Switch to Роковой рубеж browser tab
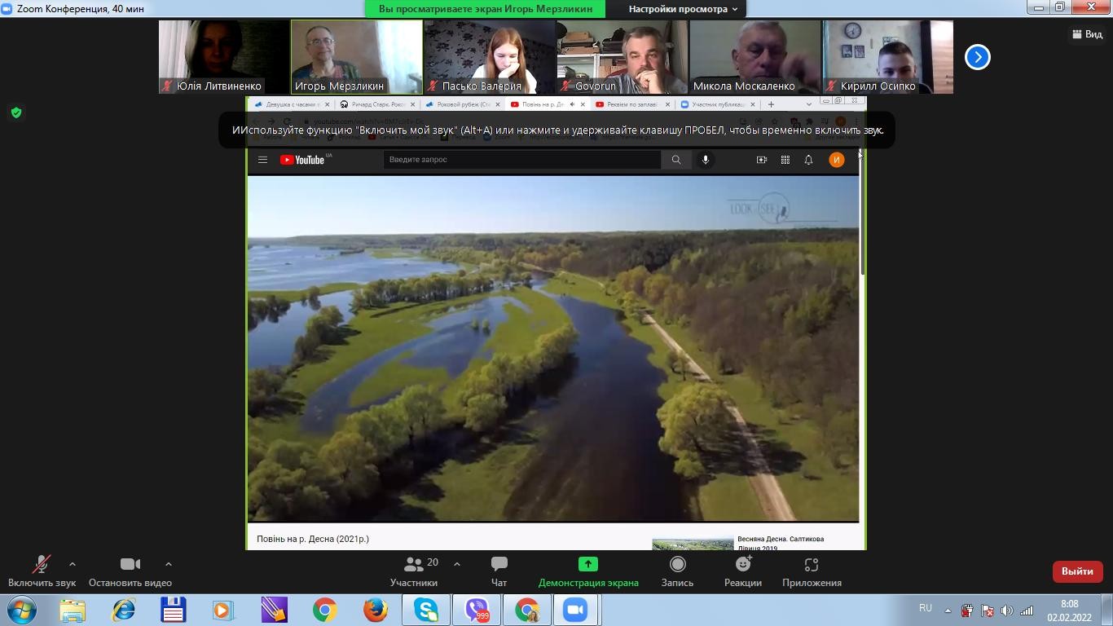Viewport: 1113px width, 626px height. 462,104
